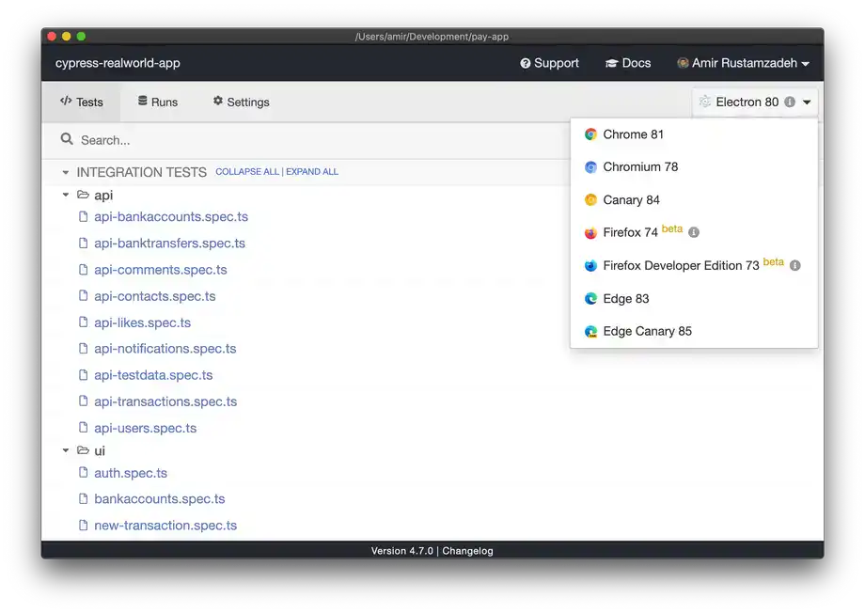This screenshot has width=865, height=613.
Task: Launch auth.spec.ts
Action: pos(131,473)
